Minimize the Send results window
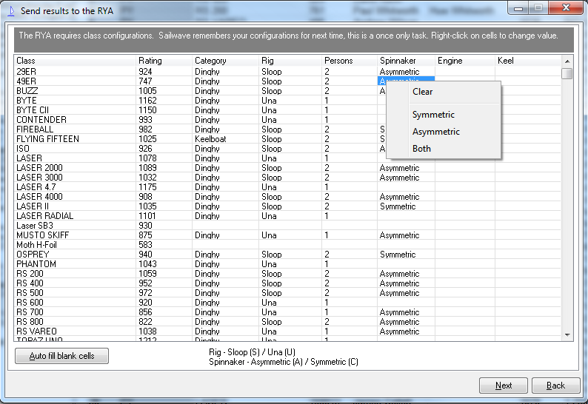Screen dimensions: 588x404 pos(518,8)
